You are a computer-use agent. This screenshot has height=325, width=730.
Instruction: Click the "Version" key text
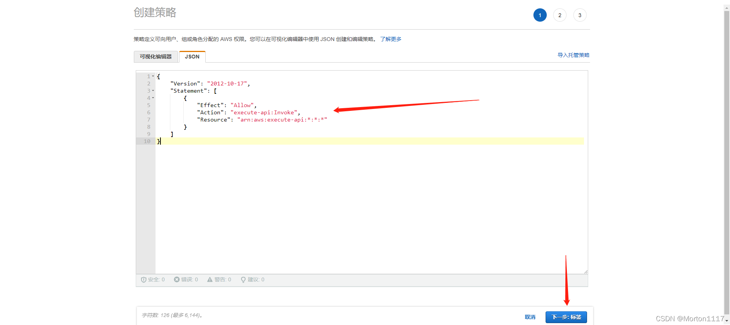(185, 84)
